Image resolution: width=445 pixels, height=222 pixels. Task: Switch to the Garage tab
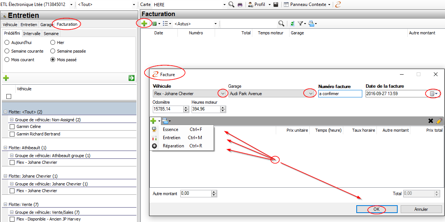pos(47,25)
